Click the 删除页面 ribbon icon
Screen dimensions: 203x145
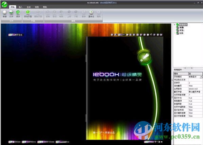pos(38,14)
